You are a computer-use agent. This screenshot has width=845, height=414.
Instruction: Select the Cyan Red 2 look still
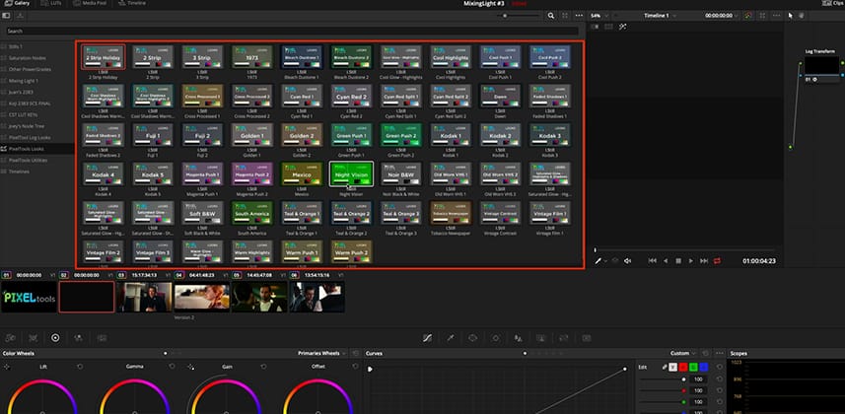point(351,96)
